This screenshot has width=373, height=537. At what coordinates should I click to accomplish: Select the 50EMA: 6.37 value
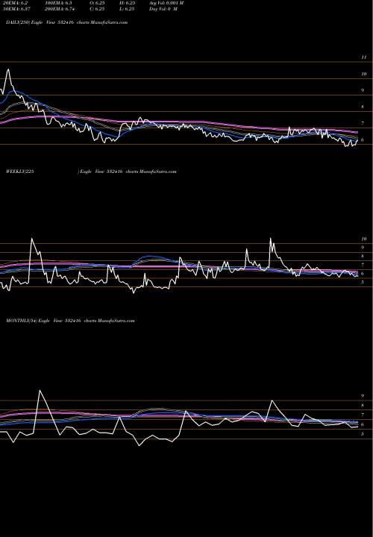click(16, 9)
